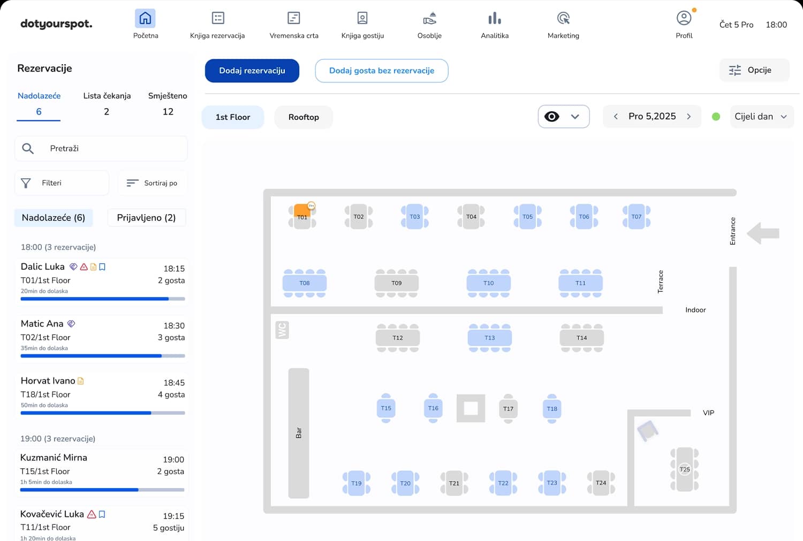Click Dodaj gosta bez rezervacije button
Image resolution: width=803 pixels, height=541 pixels.
(381, 71)
